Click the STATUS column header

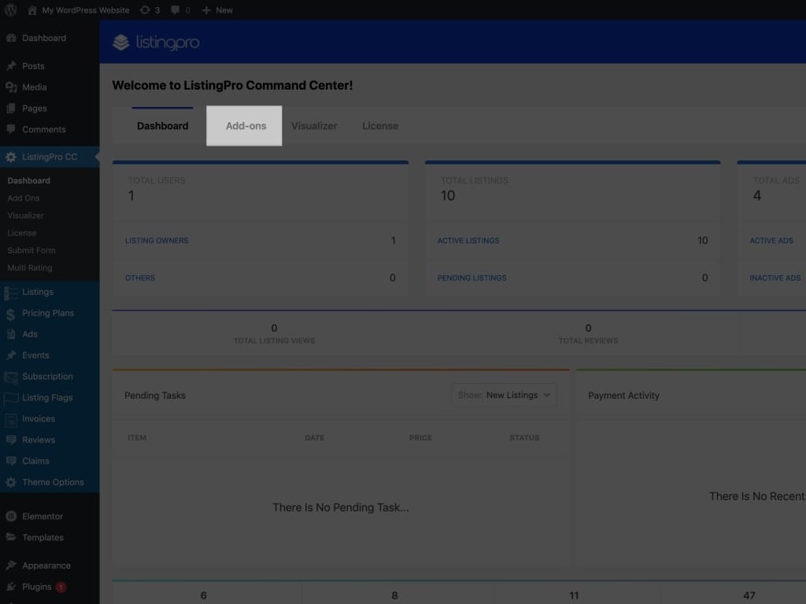524,437
